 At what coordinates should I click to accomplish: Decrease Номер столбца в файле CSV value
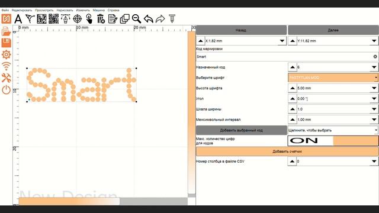[374, 162]
